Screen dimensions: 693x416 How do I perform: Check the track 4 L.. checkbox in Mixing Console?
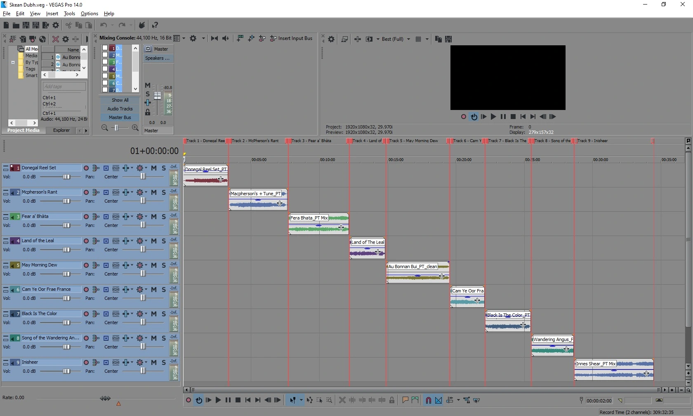[x=105, y=69]
